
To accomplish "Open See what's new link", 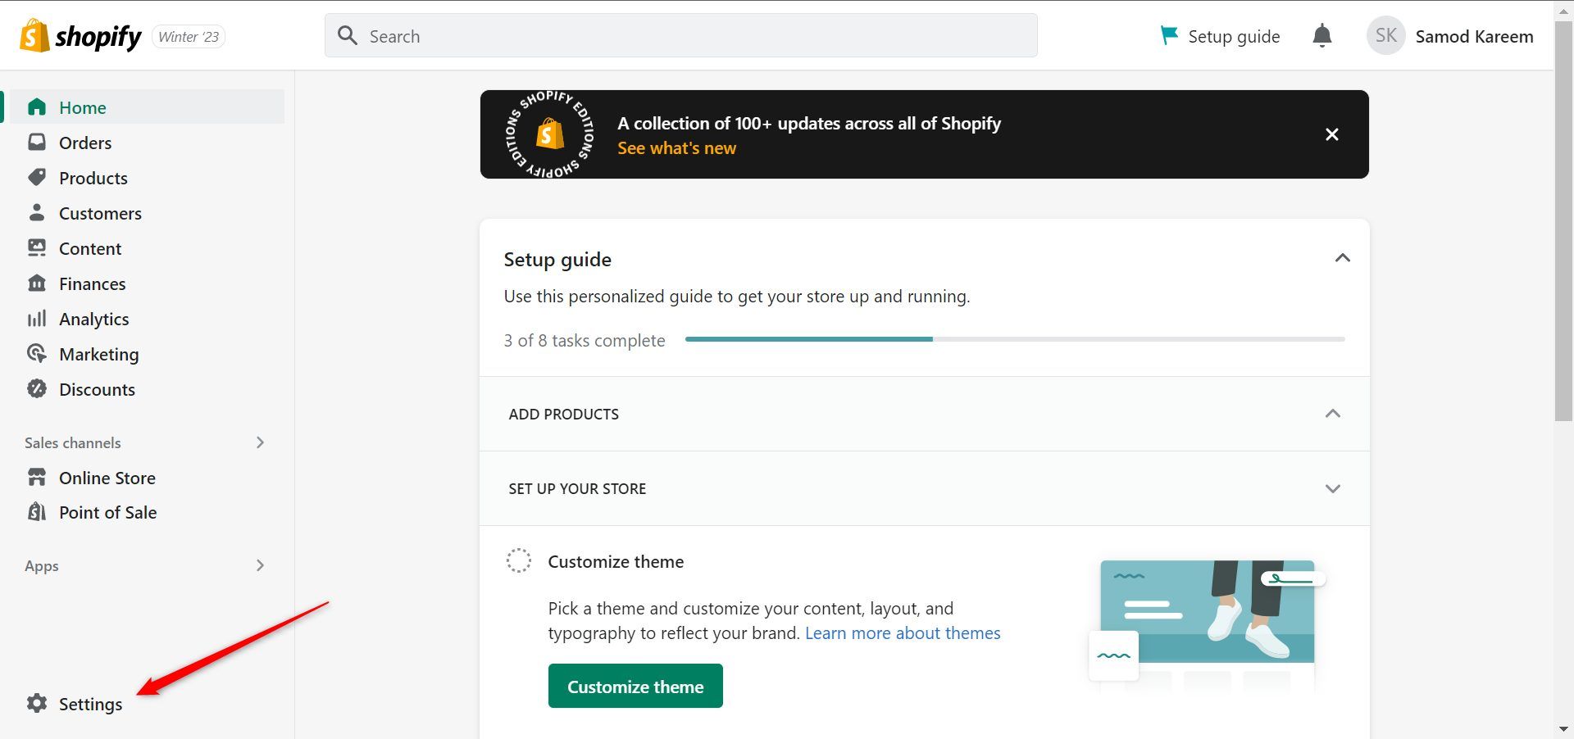I will click(676, 148).
